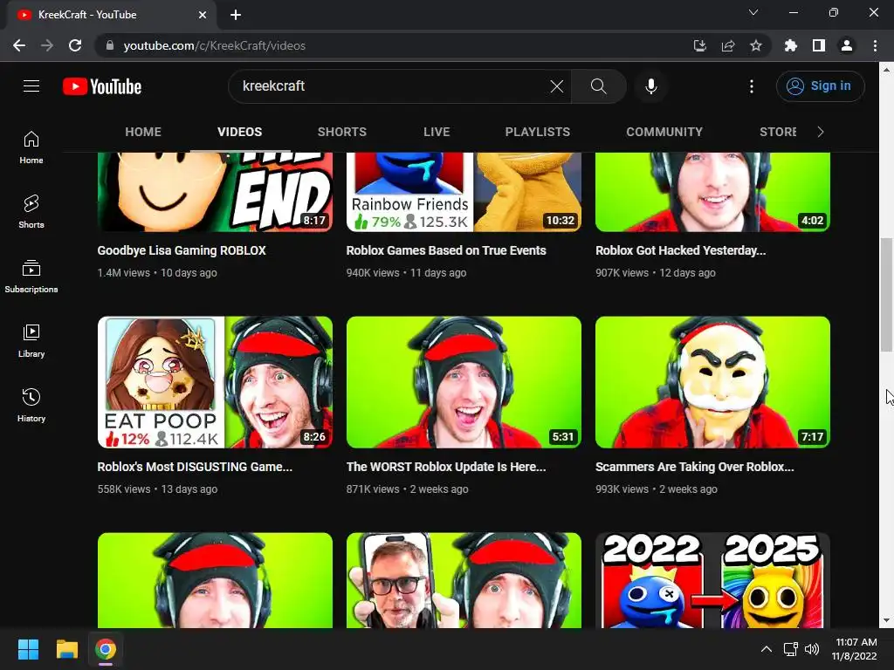Show more channel tabs with right chevron

click(x=821, y=133)
